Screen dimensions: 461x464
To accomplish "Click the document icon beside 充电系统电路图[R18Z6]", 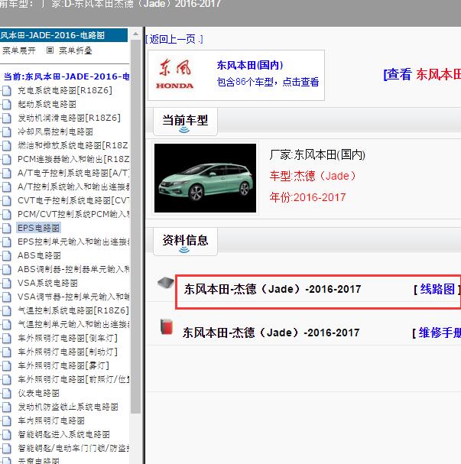I will 7,90.
